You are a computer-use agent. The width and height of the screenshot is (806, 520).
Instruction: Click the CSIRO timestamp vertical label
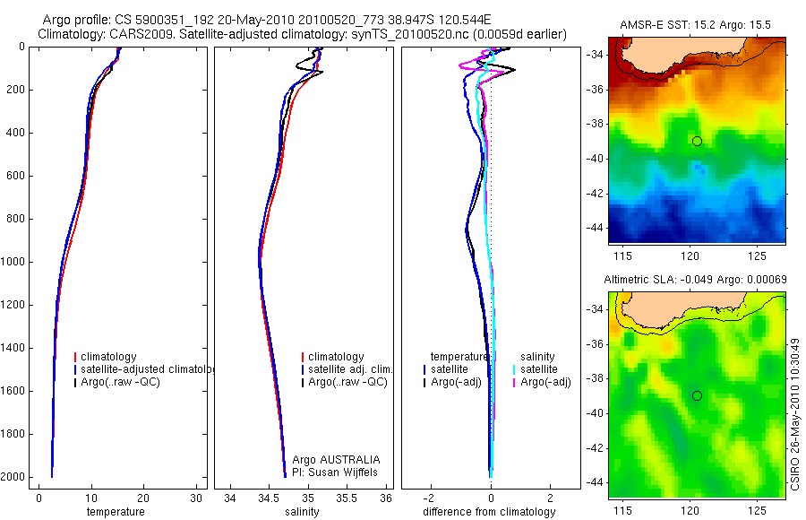click(794, 414)
